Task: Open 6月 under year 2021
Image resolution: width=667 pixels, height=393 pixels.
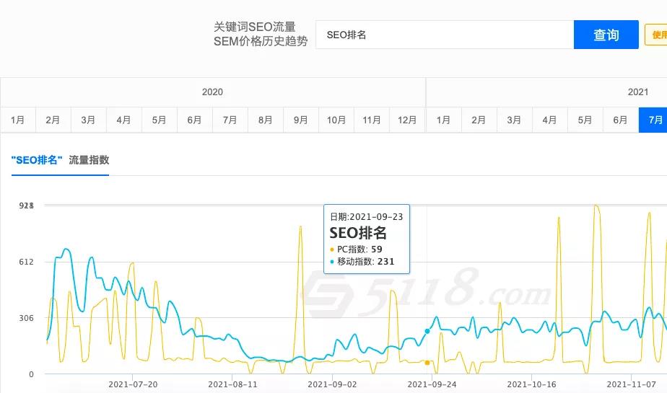Action: click(x=620, y=120)
